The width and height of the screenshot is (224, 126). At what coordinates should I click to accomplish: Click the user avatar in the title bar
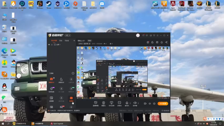(x=138, y=35)
